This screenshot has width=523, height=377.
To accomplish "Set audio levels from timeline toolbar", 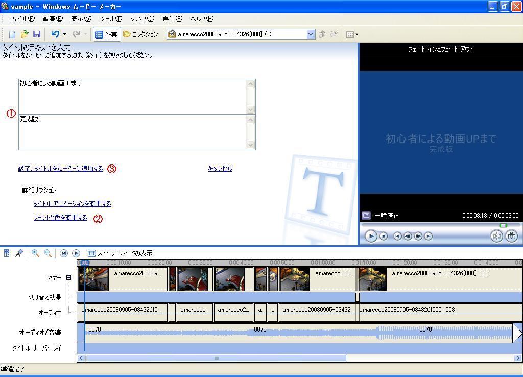I will coord(7,253).
